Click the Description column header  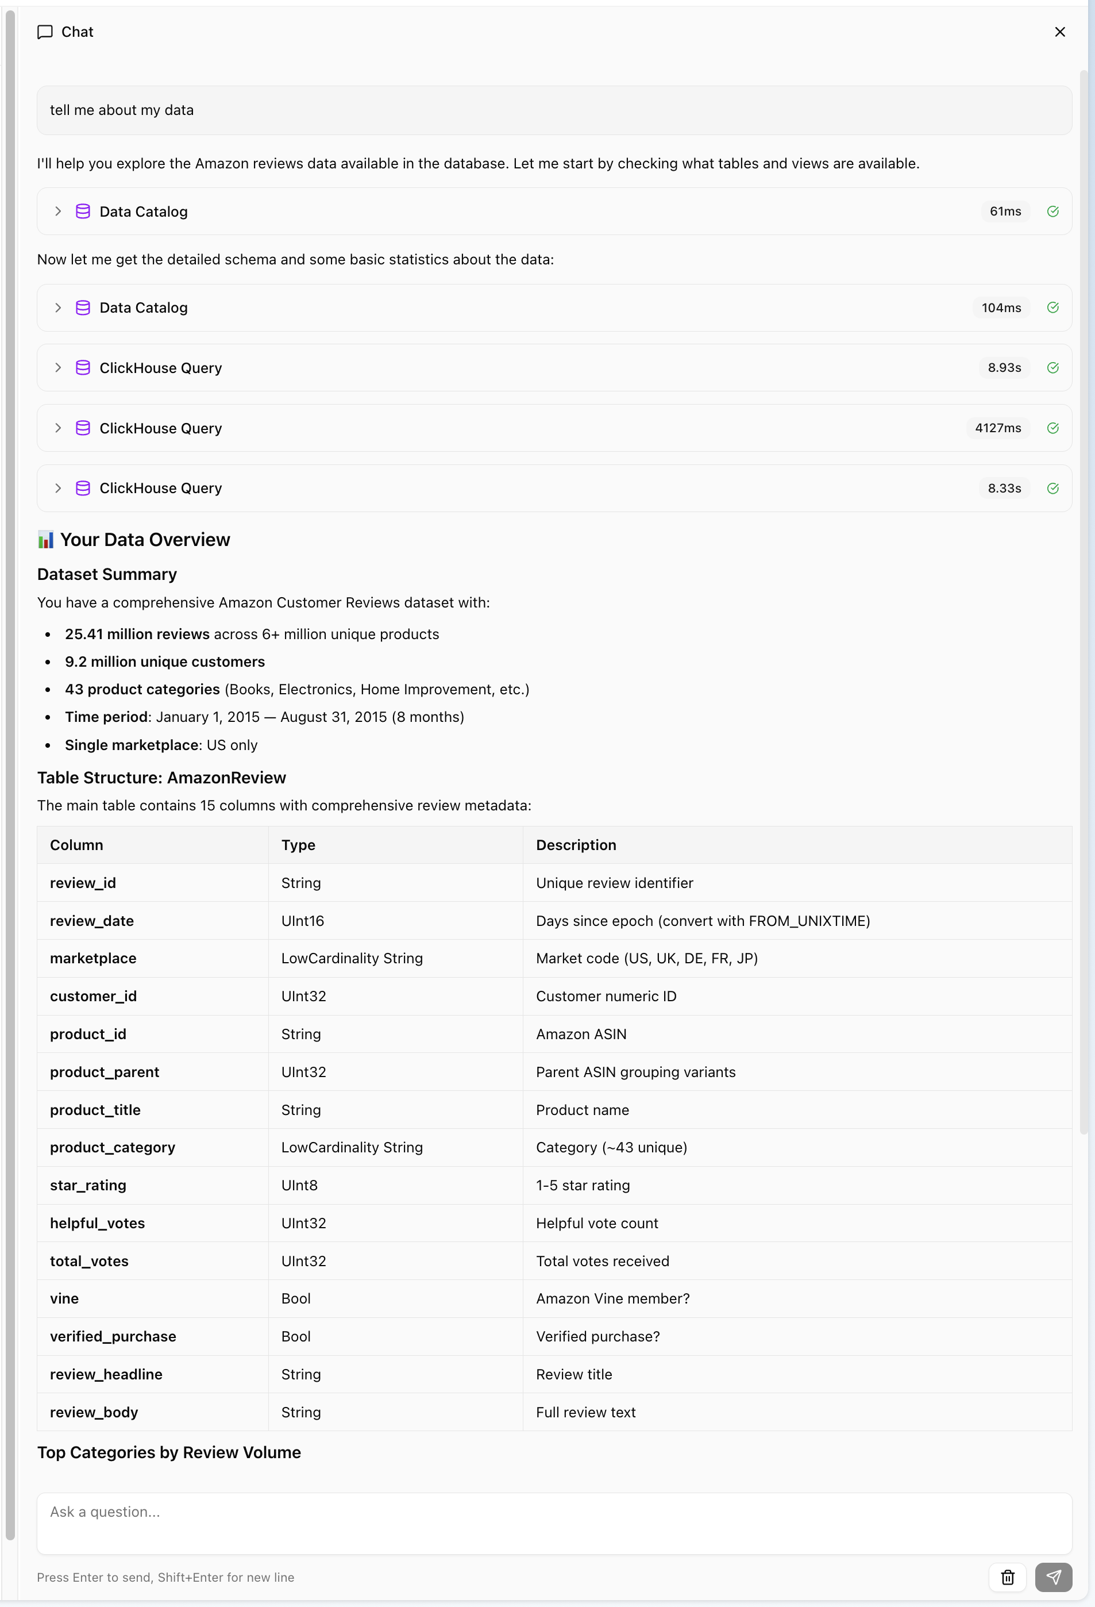click(x=576, y=845)
